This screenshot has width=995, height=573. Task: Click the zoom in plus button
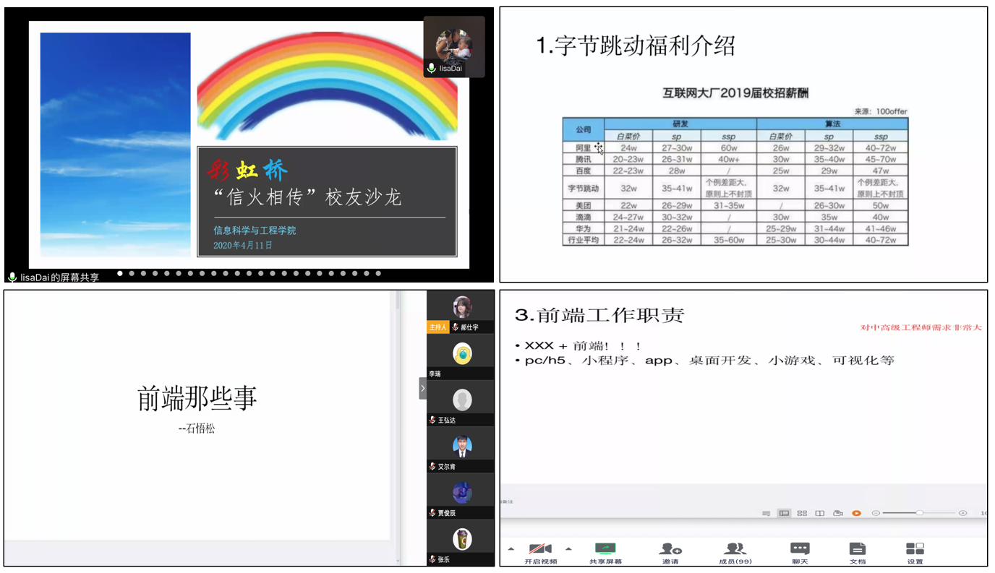coord(962,513)
